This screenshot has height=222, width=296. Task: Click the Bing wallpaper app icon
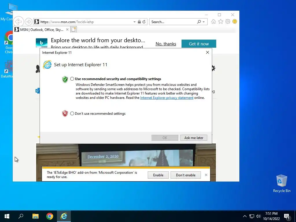point(42,43)
